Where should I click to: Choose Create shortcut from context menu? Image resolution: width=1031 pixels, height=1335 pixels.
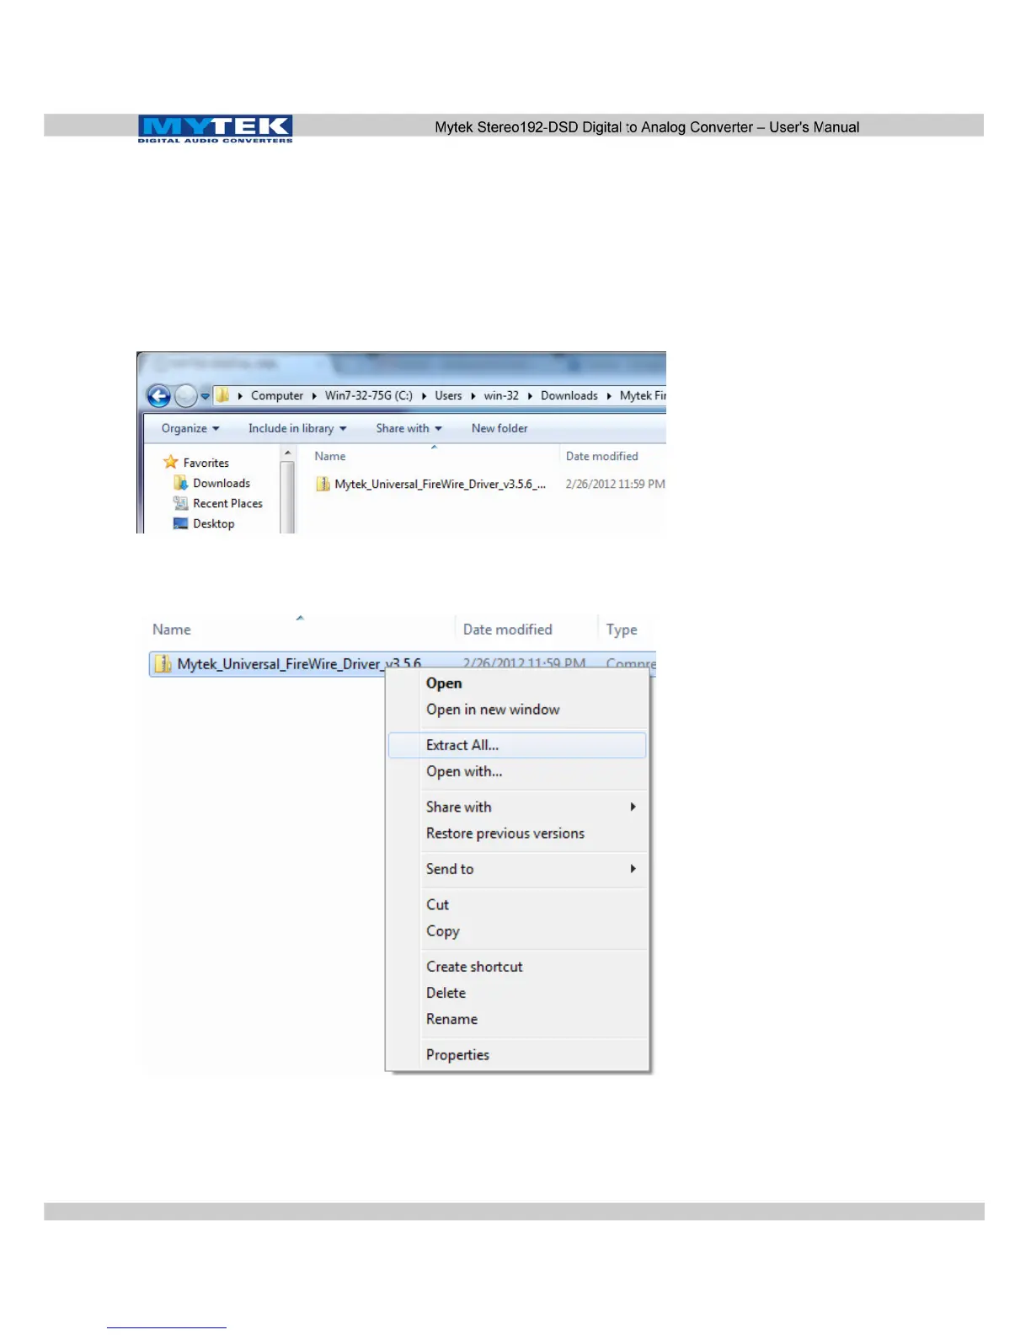point(474,967)
